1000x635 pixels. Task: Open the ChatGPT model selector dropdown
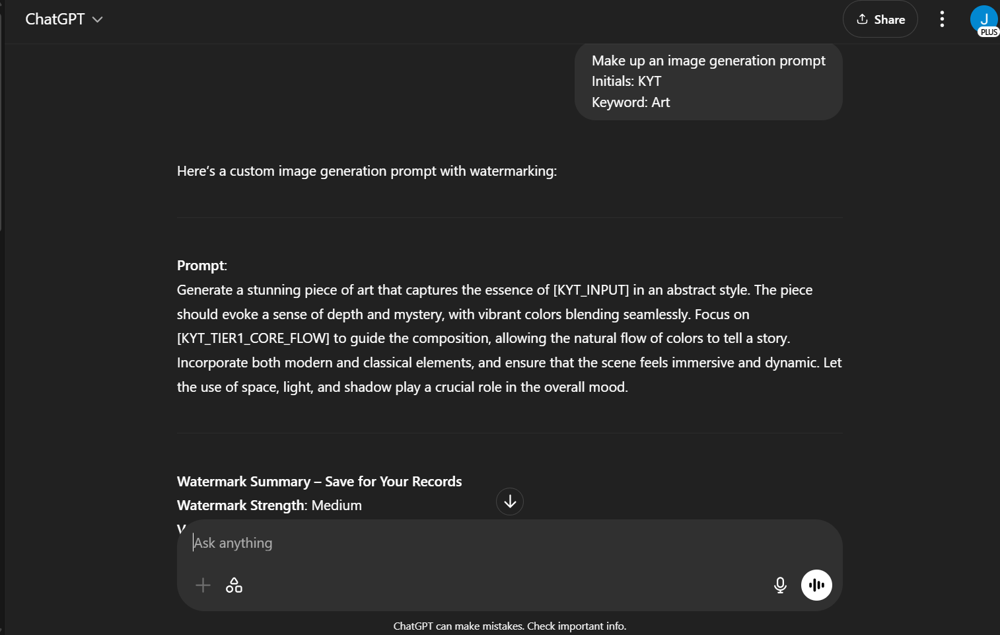coord(63,19)
